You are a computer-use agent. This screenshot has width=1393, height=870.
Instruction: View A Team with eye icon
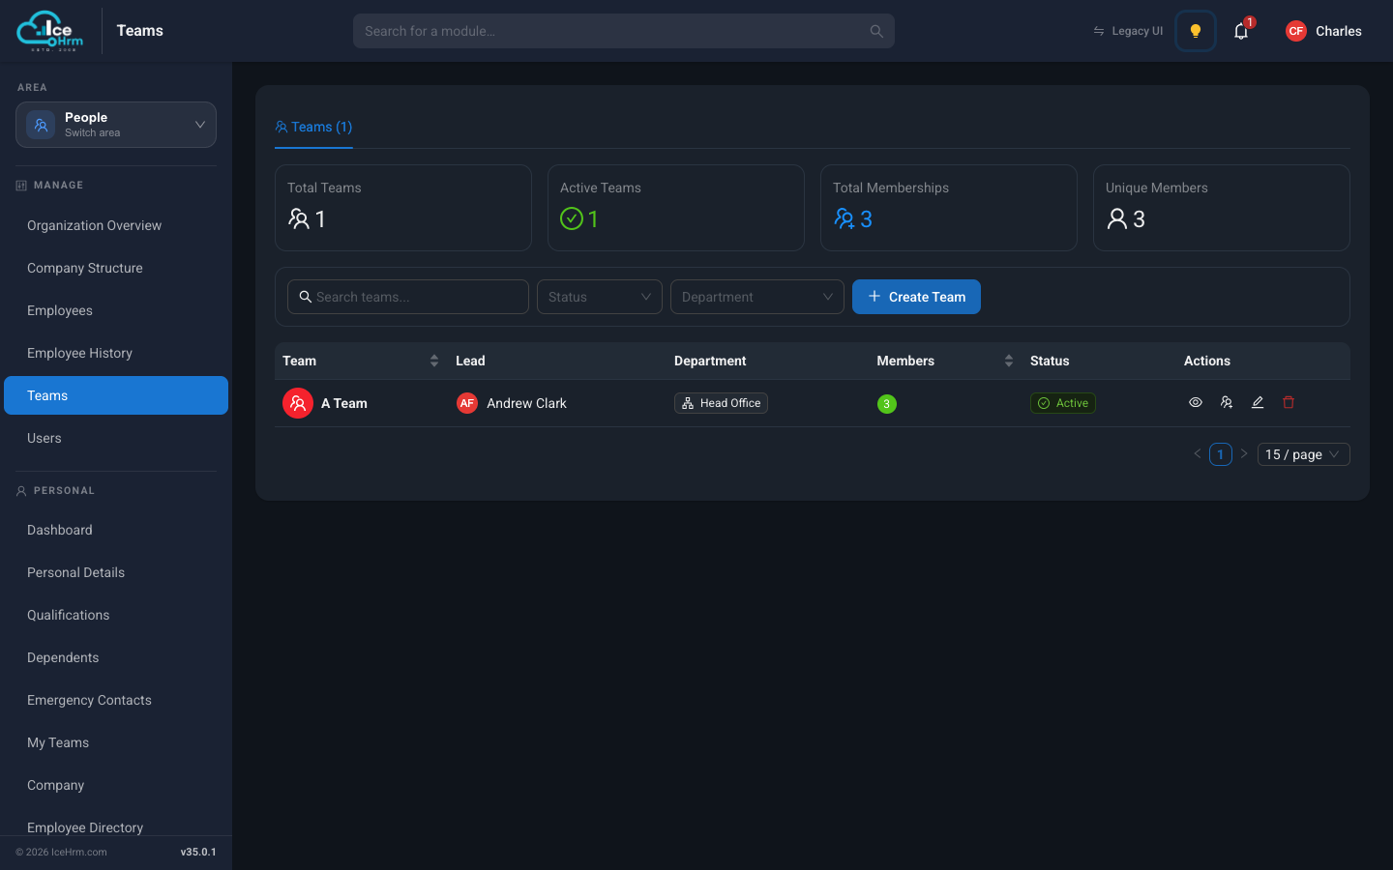[x=1196, y=402]
